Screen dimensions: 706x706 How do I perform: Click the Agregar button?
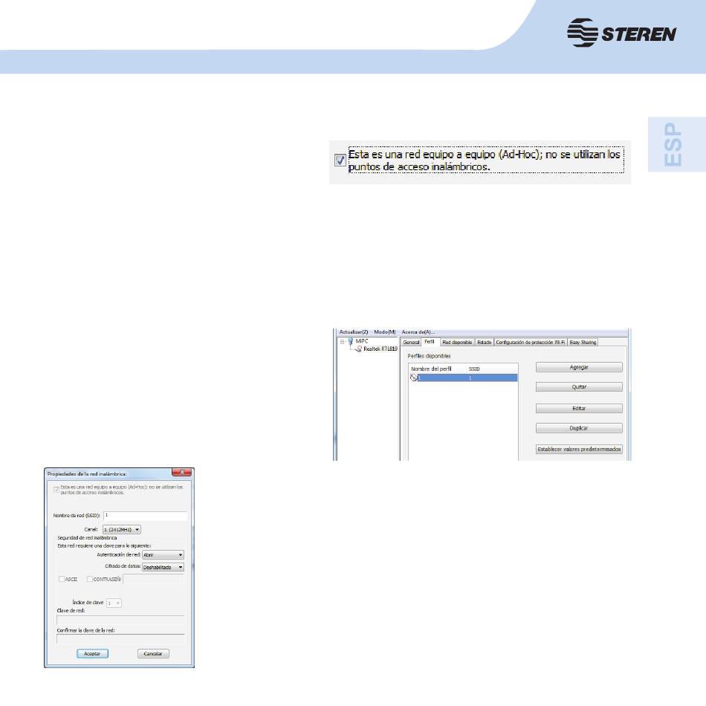579,367
